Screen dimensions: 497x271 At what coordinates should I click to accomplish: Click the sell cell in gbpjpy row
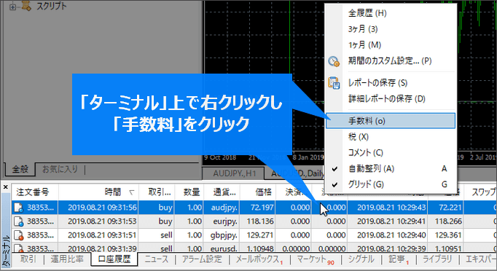[x=166, y=235]
